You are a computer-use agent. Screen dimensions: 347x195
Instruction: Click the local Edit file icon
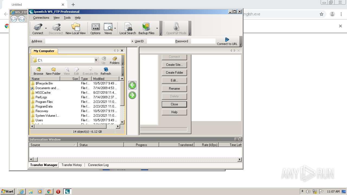76,71
